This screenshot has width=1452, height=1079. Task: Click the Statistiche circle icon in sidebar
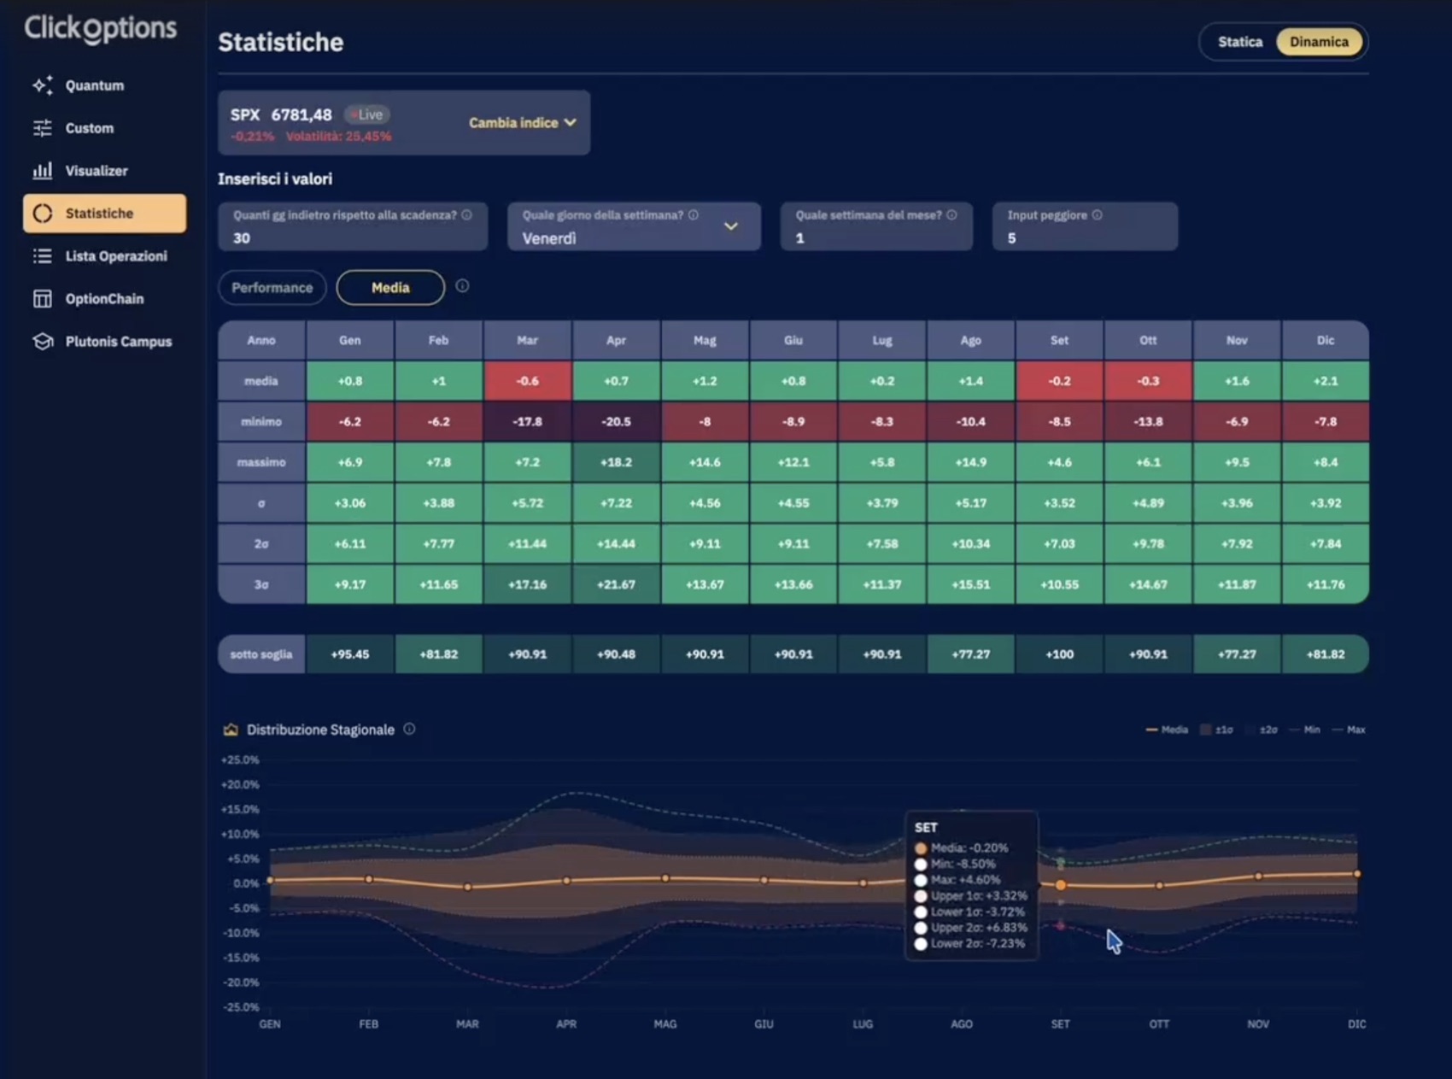tap(43, 214)
